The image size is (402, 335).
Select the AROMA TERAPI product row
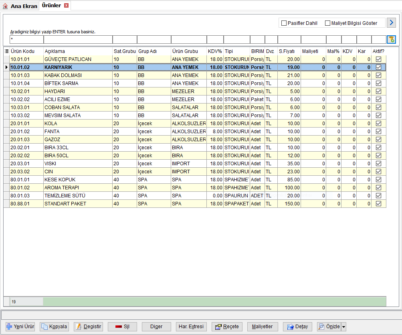195,188
